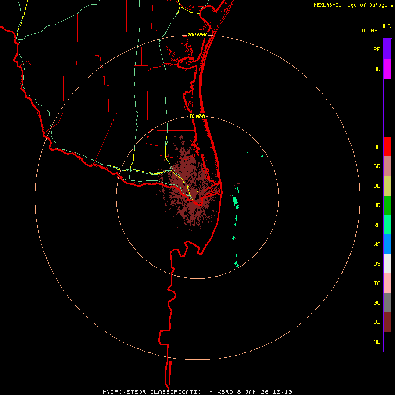
Task: Select the WS blue legend swatch
Action: coord(388,244)
